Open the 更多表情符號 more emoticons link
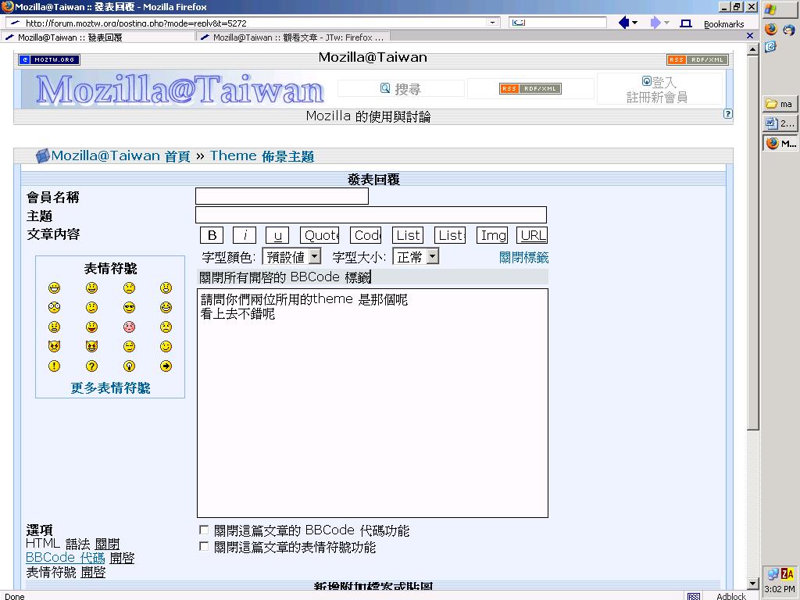This screenshot has height=600, width=800. click(110, 388)
